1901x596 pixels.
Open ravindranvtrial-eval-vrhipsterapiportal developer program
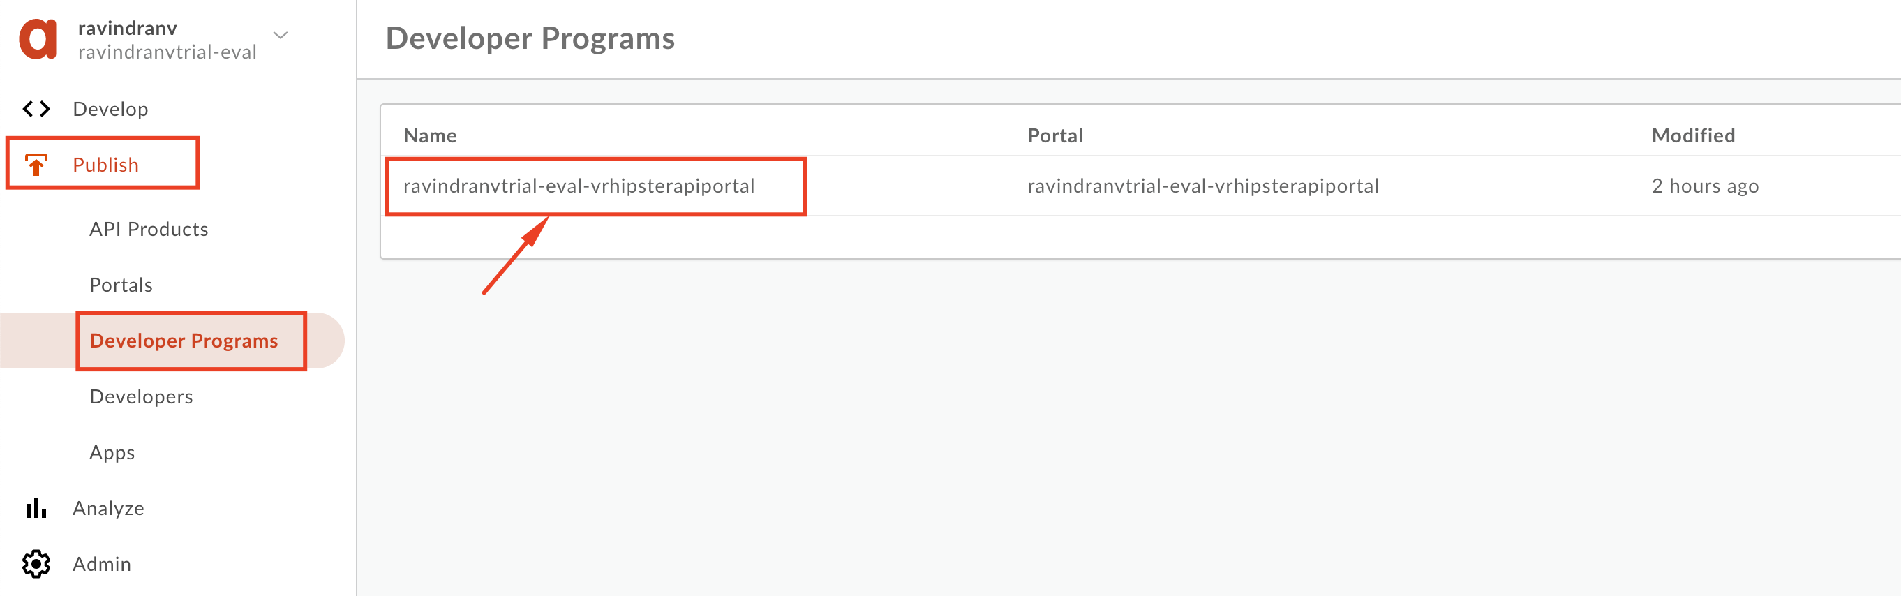click(x=579, y=186)
